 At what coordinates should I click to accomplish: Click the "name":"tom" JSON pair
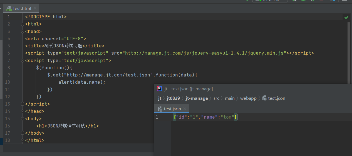pos(218,117)
